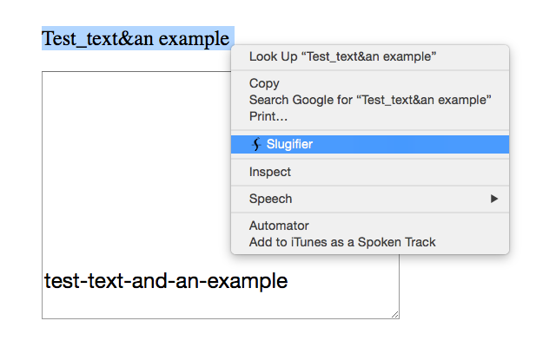Image resolution: width=556 pixels, height=347 pixels.
Task: Place cursor after "example" in slug output
Action: [x=288, y=282]
